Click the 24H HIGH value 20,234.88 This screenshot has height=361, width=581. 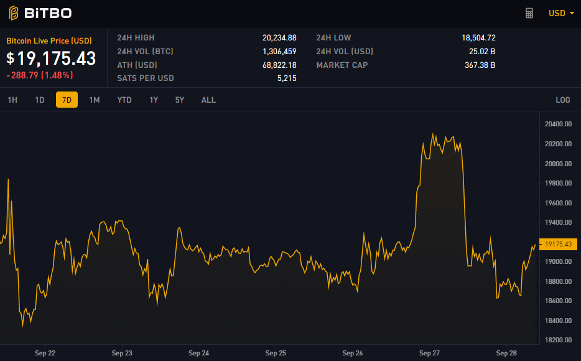(x=279, y=38)
